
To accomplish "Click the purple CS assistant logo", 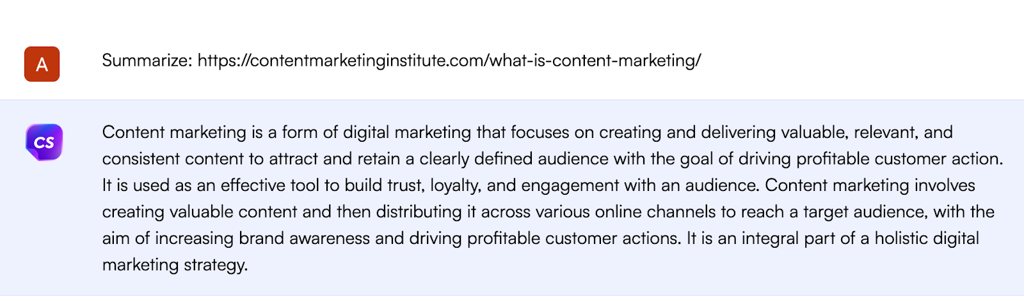I will [44, 142].
